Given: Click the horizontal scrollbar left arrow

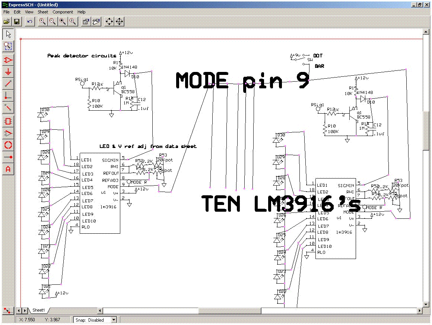Looking at the screenshot, I should click(x=101, y=311).
